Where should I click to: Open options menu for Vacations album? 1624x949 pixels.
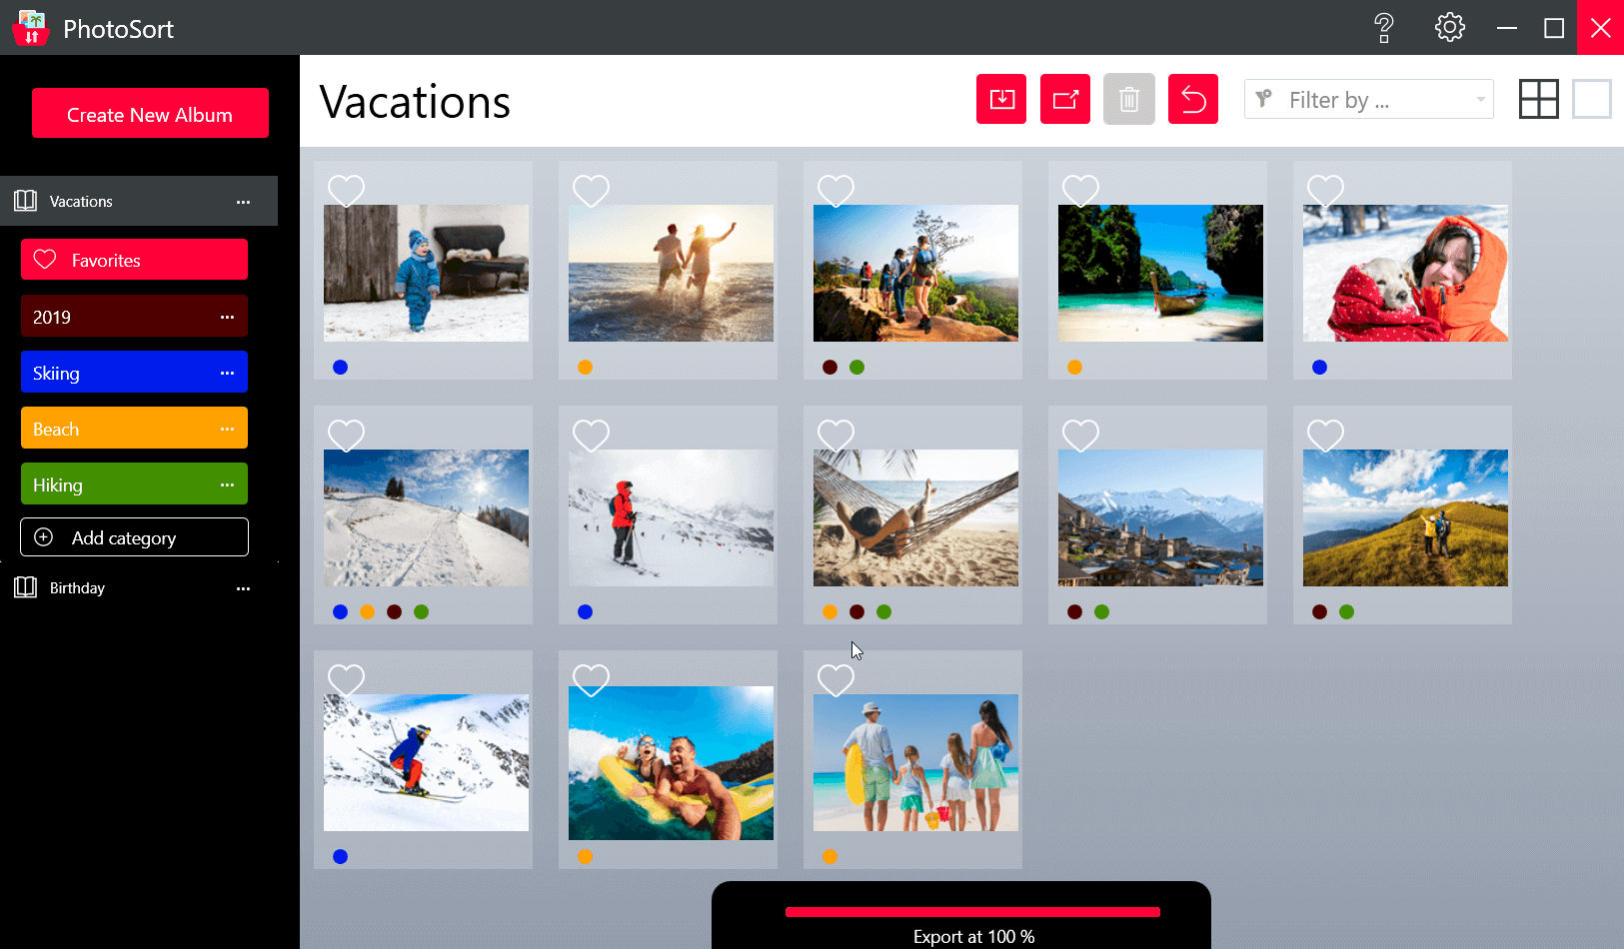coord(243,202)
